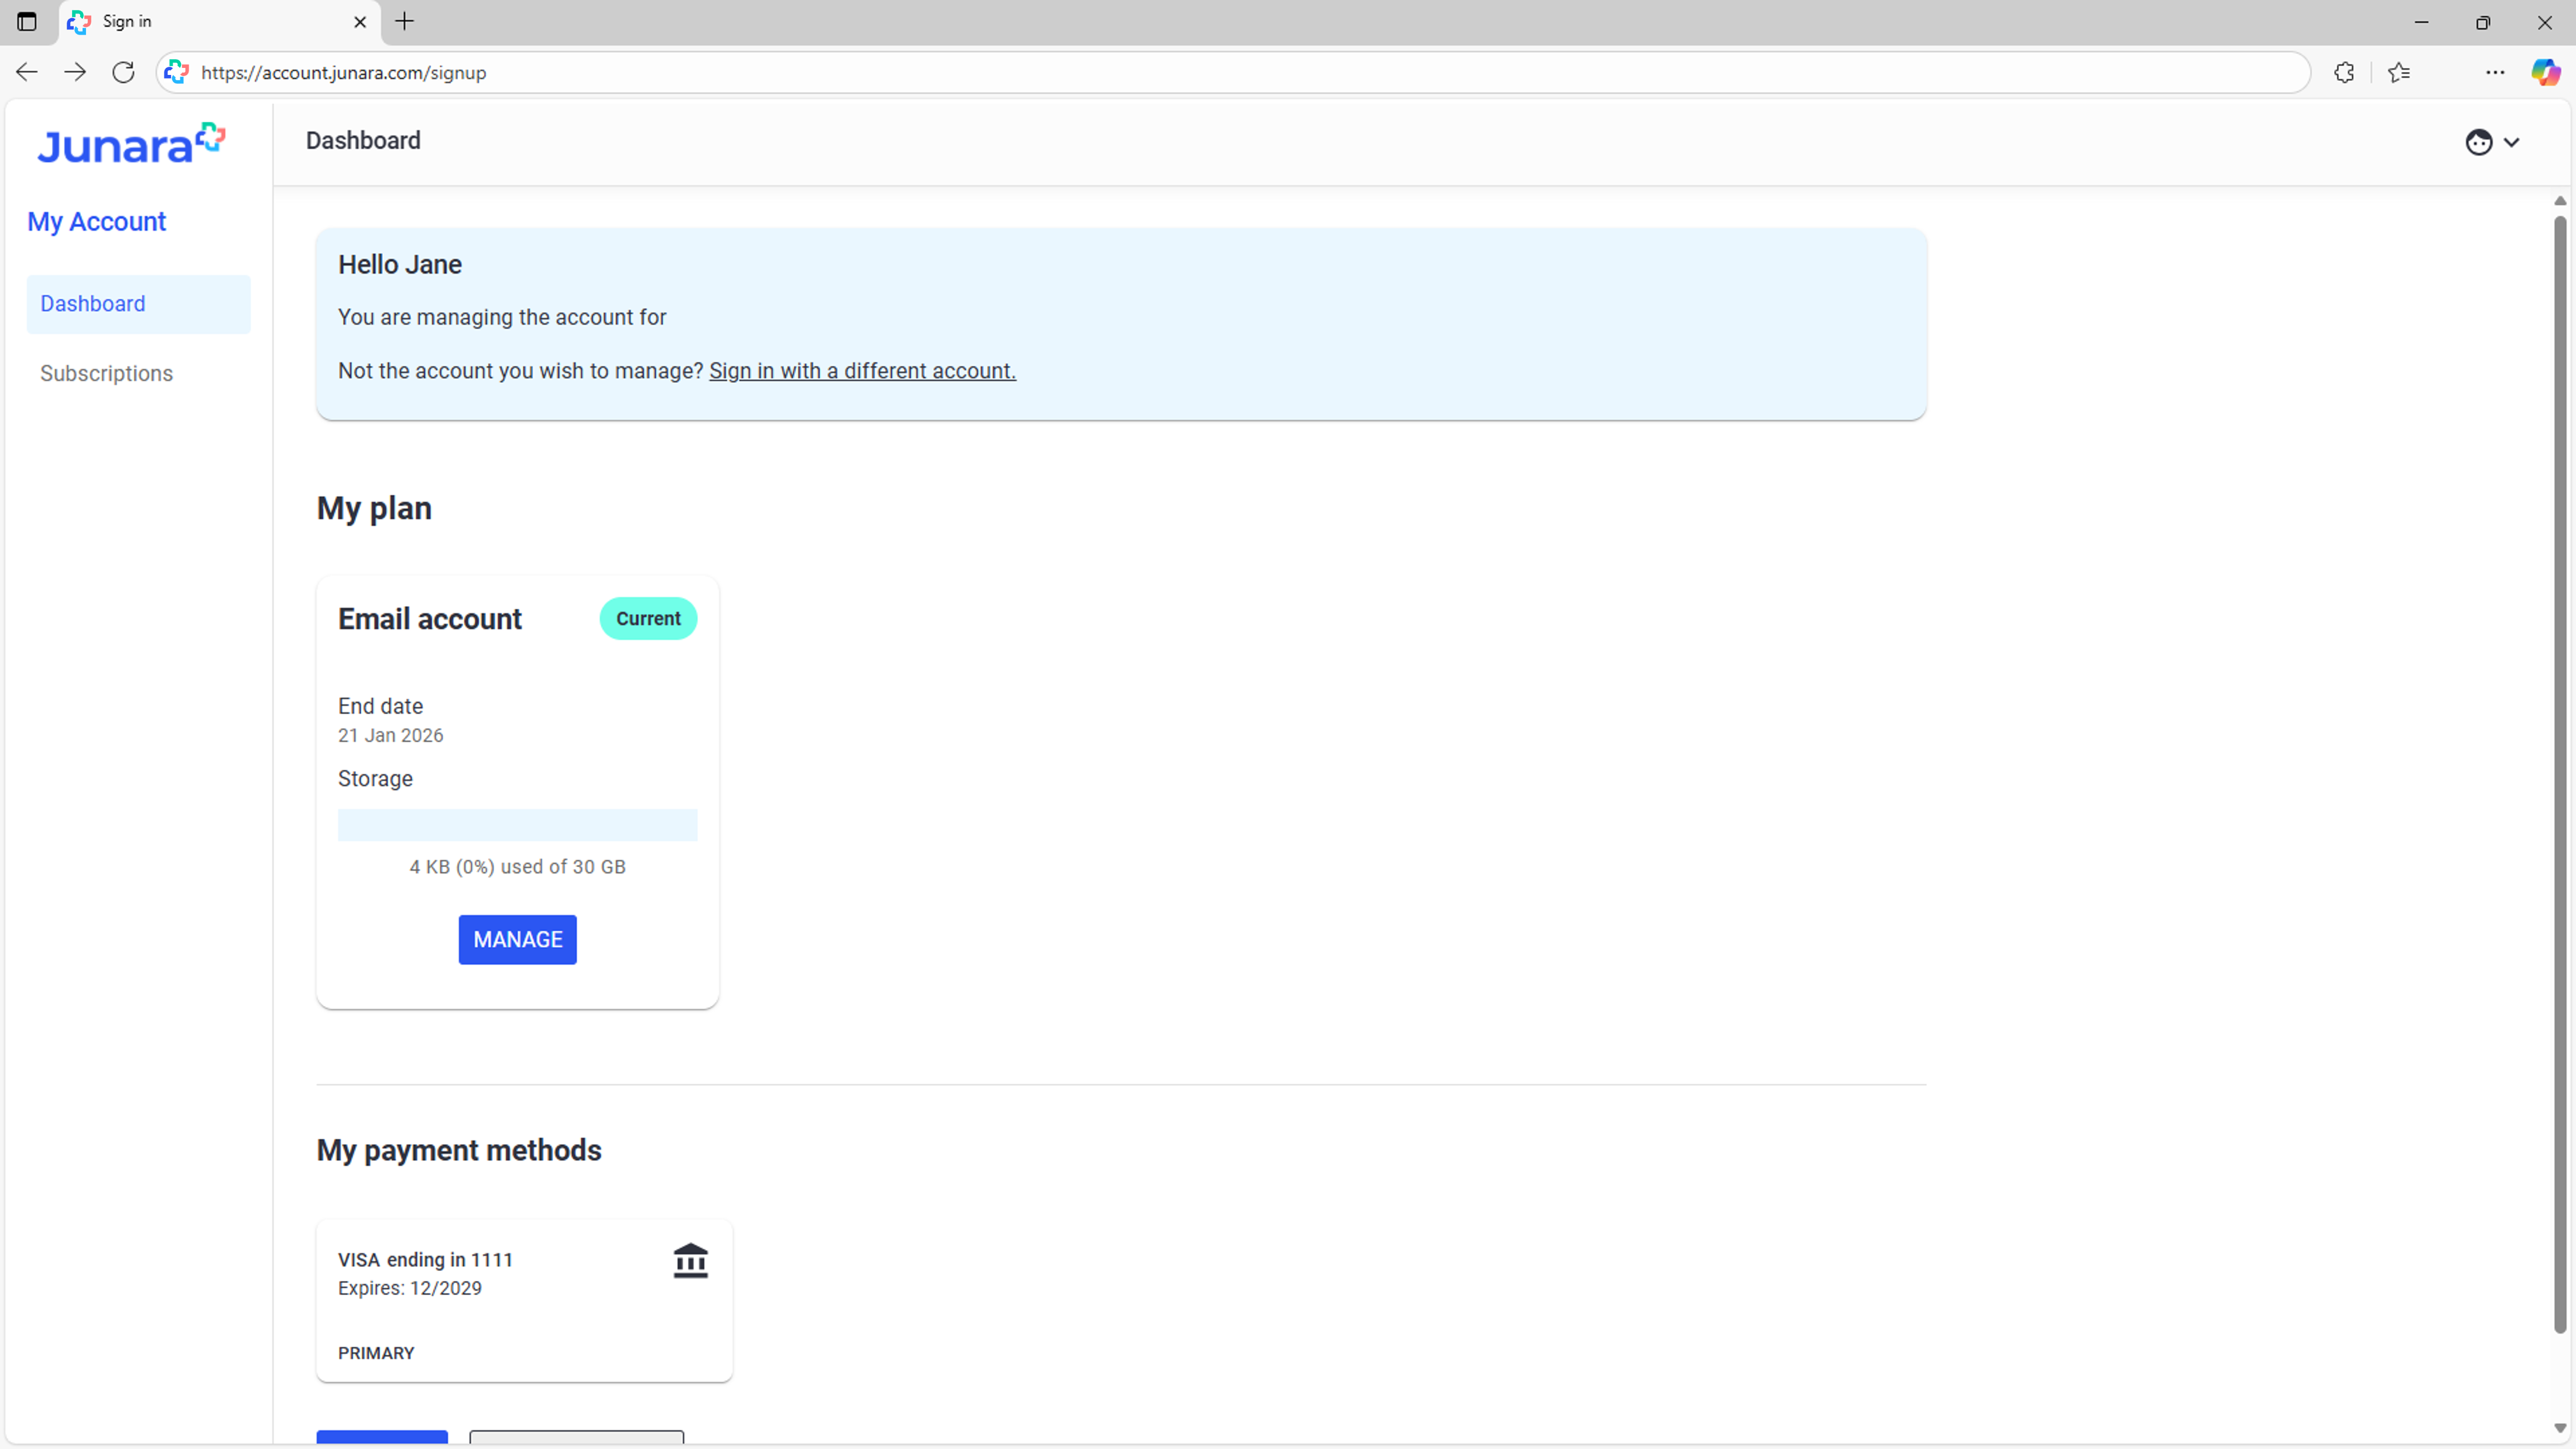View site information icon in address bar
The height and width of the screenshot is (1449, 2576).
point(177,72)
